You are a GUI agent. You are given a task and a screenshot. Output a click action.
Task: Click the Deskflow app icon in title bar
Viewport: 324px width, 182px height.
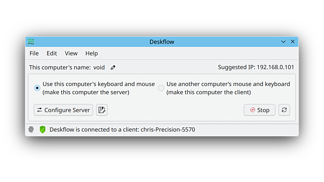(x=31, y=42)
